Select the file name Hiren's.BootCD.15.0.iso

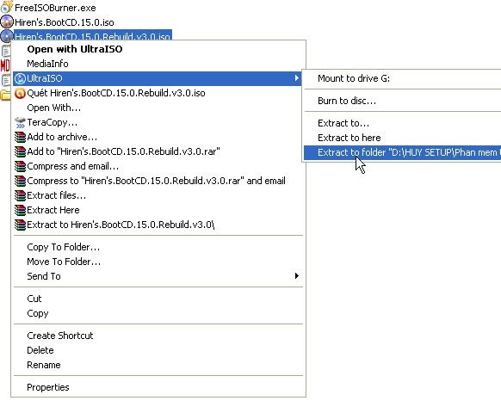click(x=65, y=22)
